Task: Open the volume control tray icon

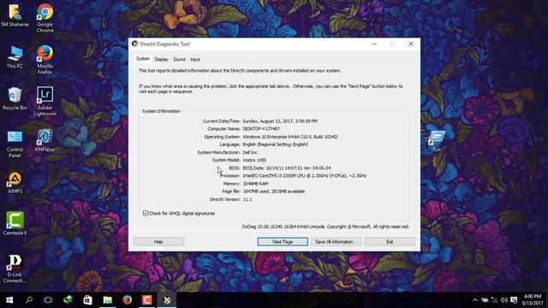Action: (x=504, y=300)
